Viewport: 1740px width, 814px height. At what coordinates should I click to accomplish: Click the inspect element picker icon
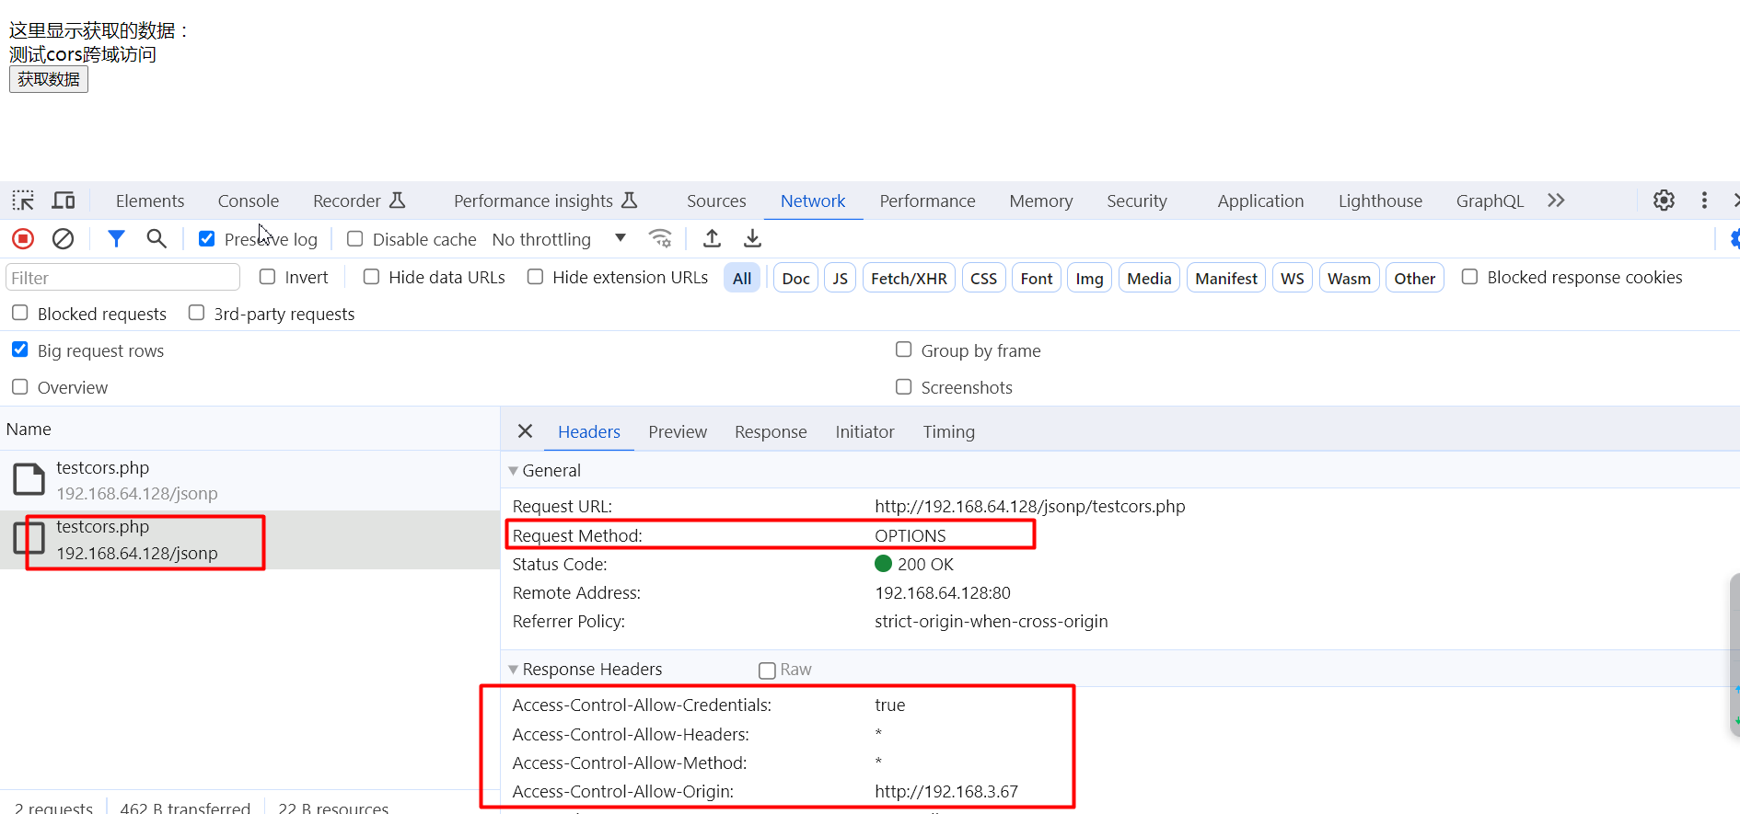pos(23,201)
